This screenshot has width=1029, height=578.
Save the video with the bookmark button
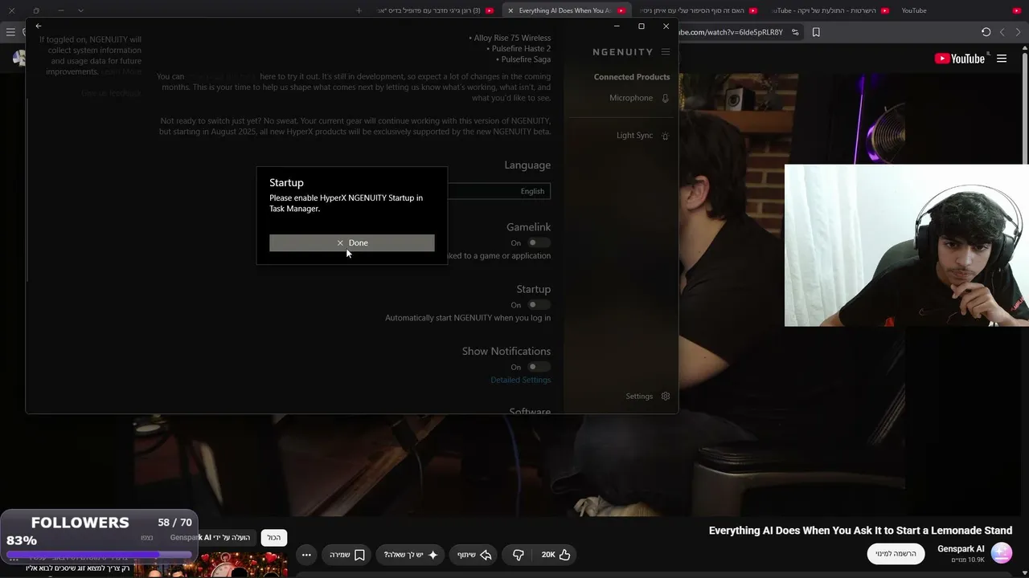click(x=347, y=555)
